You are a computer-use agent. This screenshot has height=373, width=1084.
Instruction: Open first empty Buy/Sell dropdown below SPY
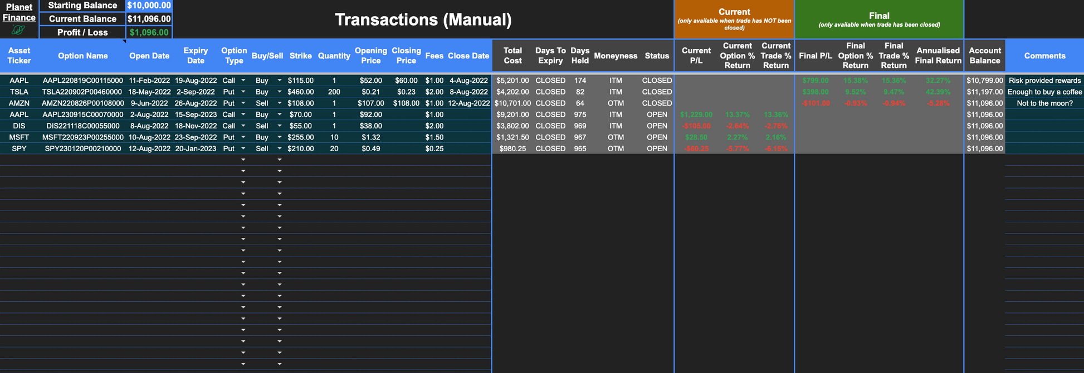(280, 160)
